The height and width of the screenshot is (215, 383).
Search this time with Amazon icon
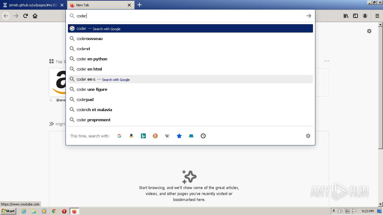(131, 136)
